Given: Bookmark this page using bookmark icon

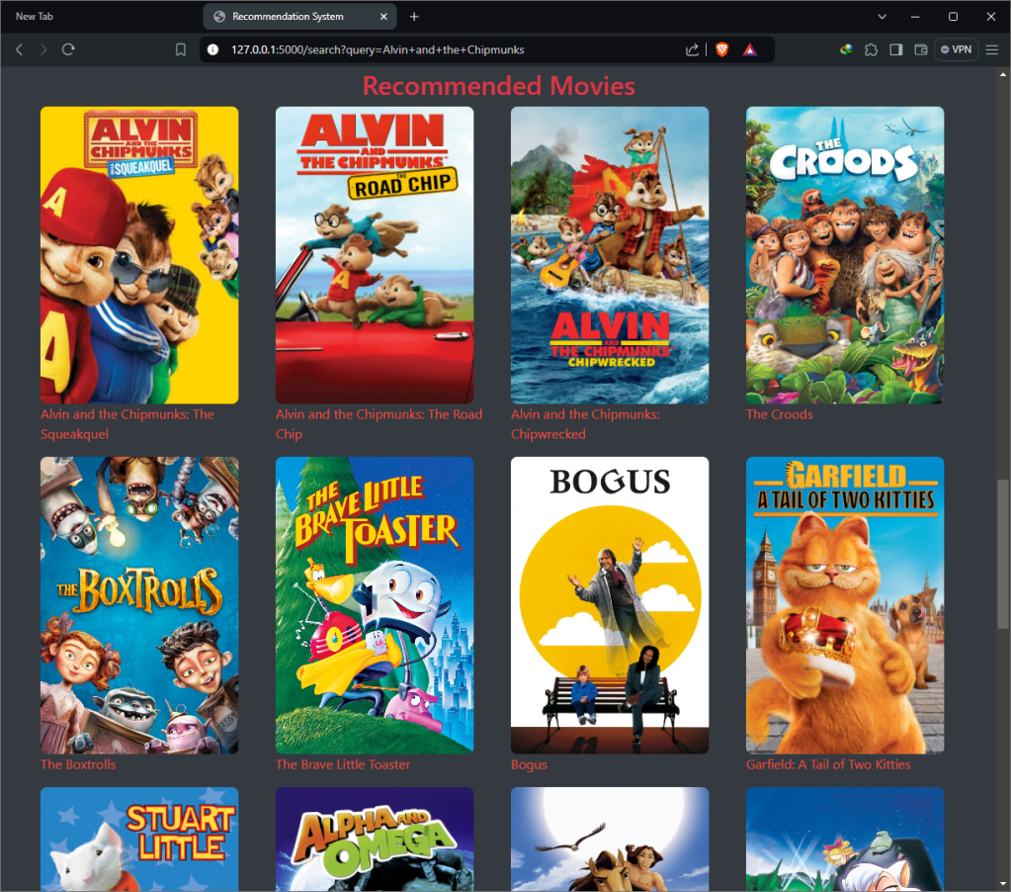Looking at the screenshot, I should (180, 49).
